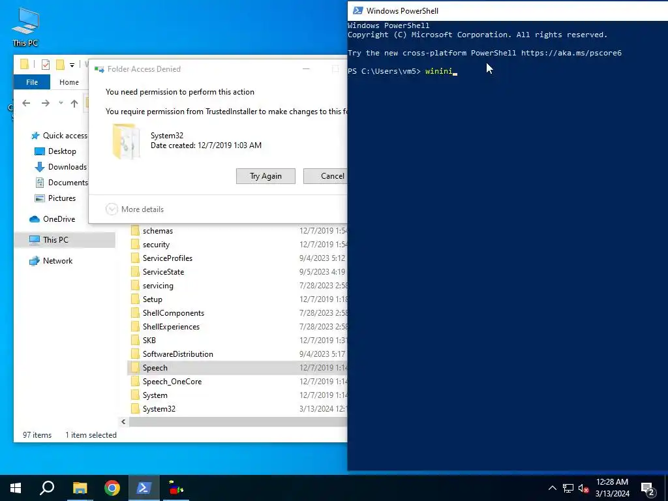This screenshot has width=668, height=501.
Task: Open the Home ribbon tab in Explorer
Action: (69, 82)
